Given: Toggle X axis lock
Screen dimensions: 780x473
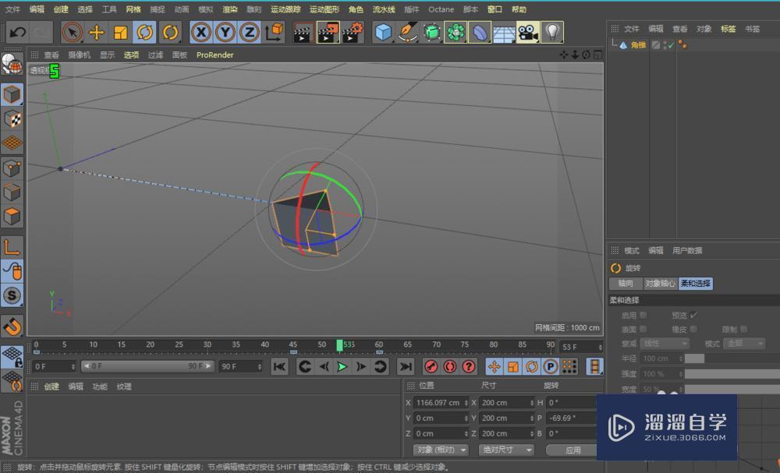Looking at the screenshot, I should coord(201,32).
